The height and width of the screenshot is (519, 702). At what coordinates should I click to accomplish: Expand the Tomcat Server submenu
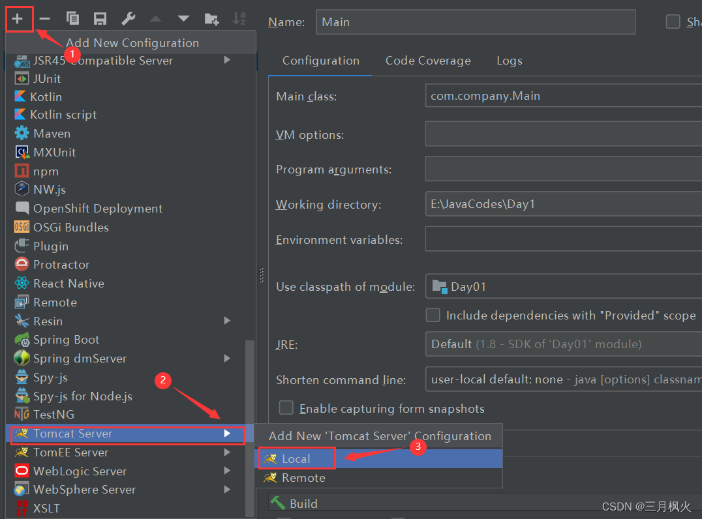[x=227, y=434]
